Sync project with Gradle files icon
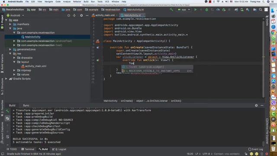This screenshot has width=277, height=156. 236,10
